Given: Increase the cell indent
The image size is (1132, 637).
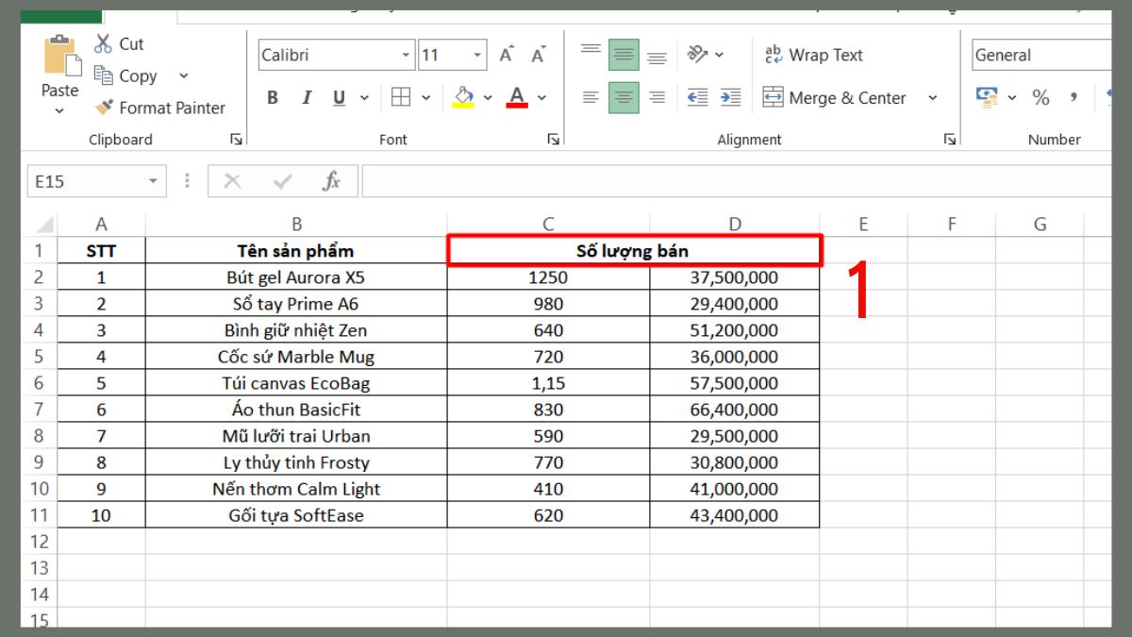Looking at the screenshot, I should tap(729, 97).
